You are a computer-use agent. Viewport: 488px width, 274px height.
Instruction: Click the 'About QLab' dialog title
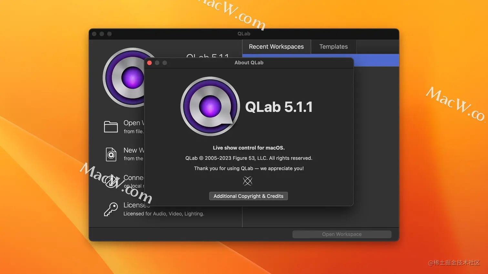[249, 62]
